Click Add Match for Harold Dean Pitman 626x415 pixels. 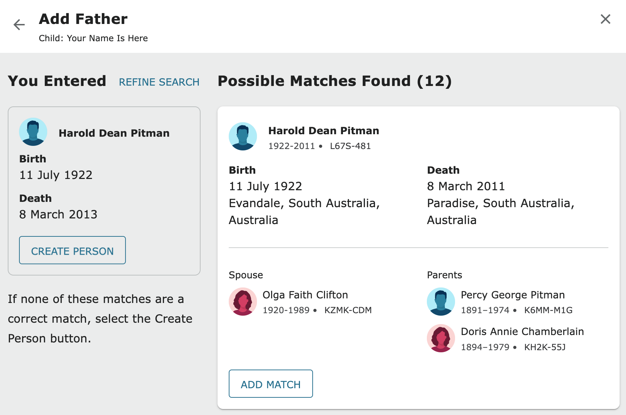tap(270, 384)
